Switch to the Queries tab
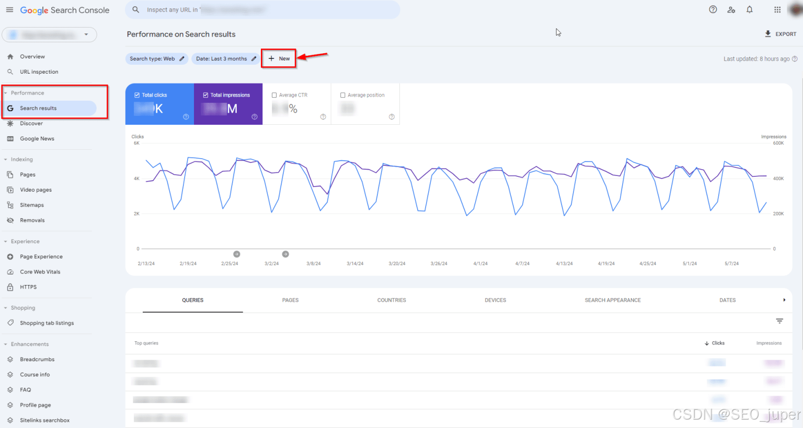Viewport: 803px width, 428px height. [x=193, y=300]
